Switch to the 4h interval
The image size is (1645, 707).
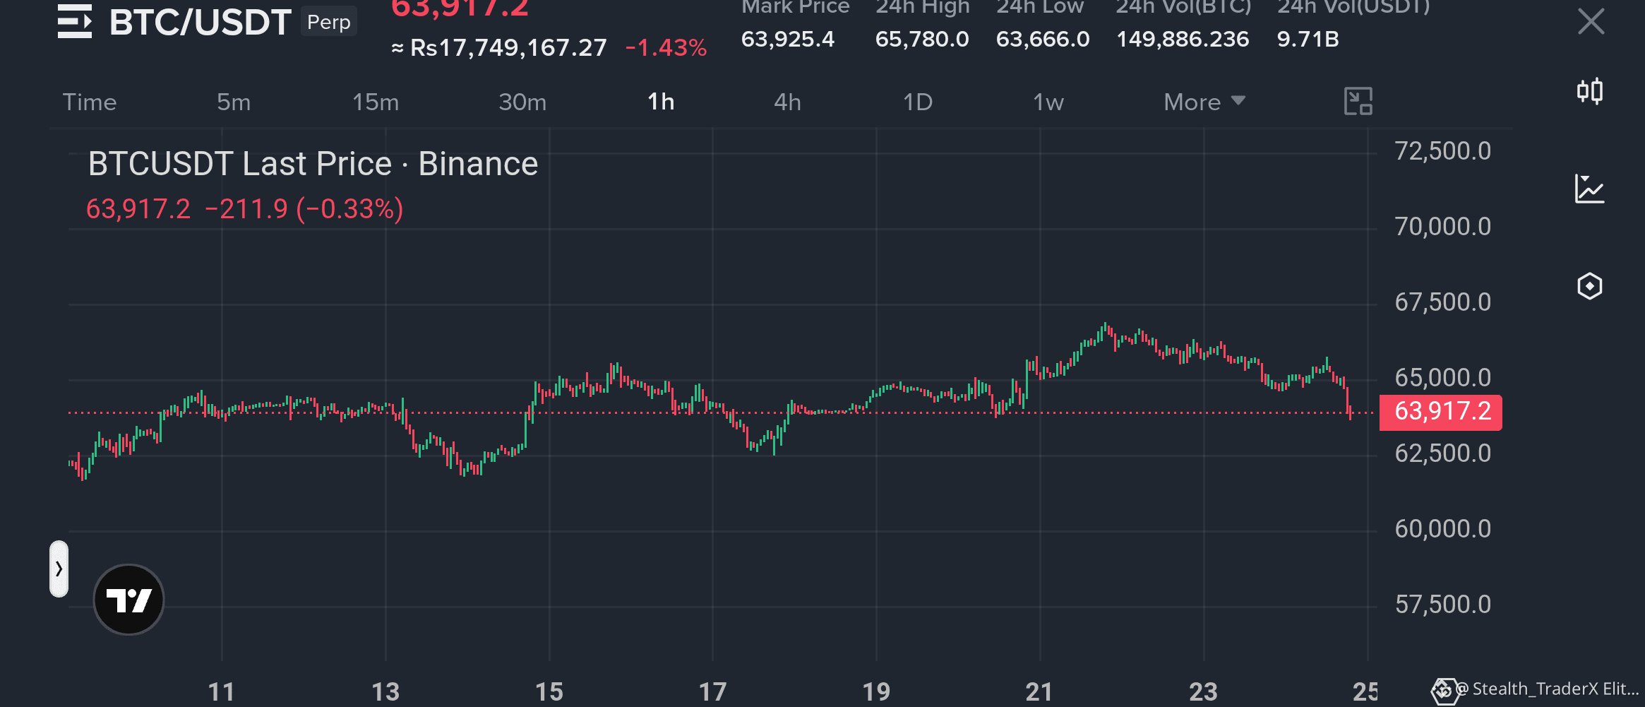[788, 102]
